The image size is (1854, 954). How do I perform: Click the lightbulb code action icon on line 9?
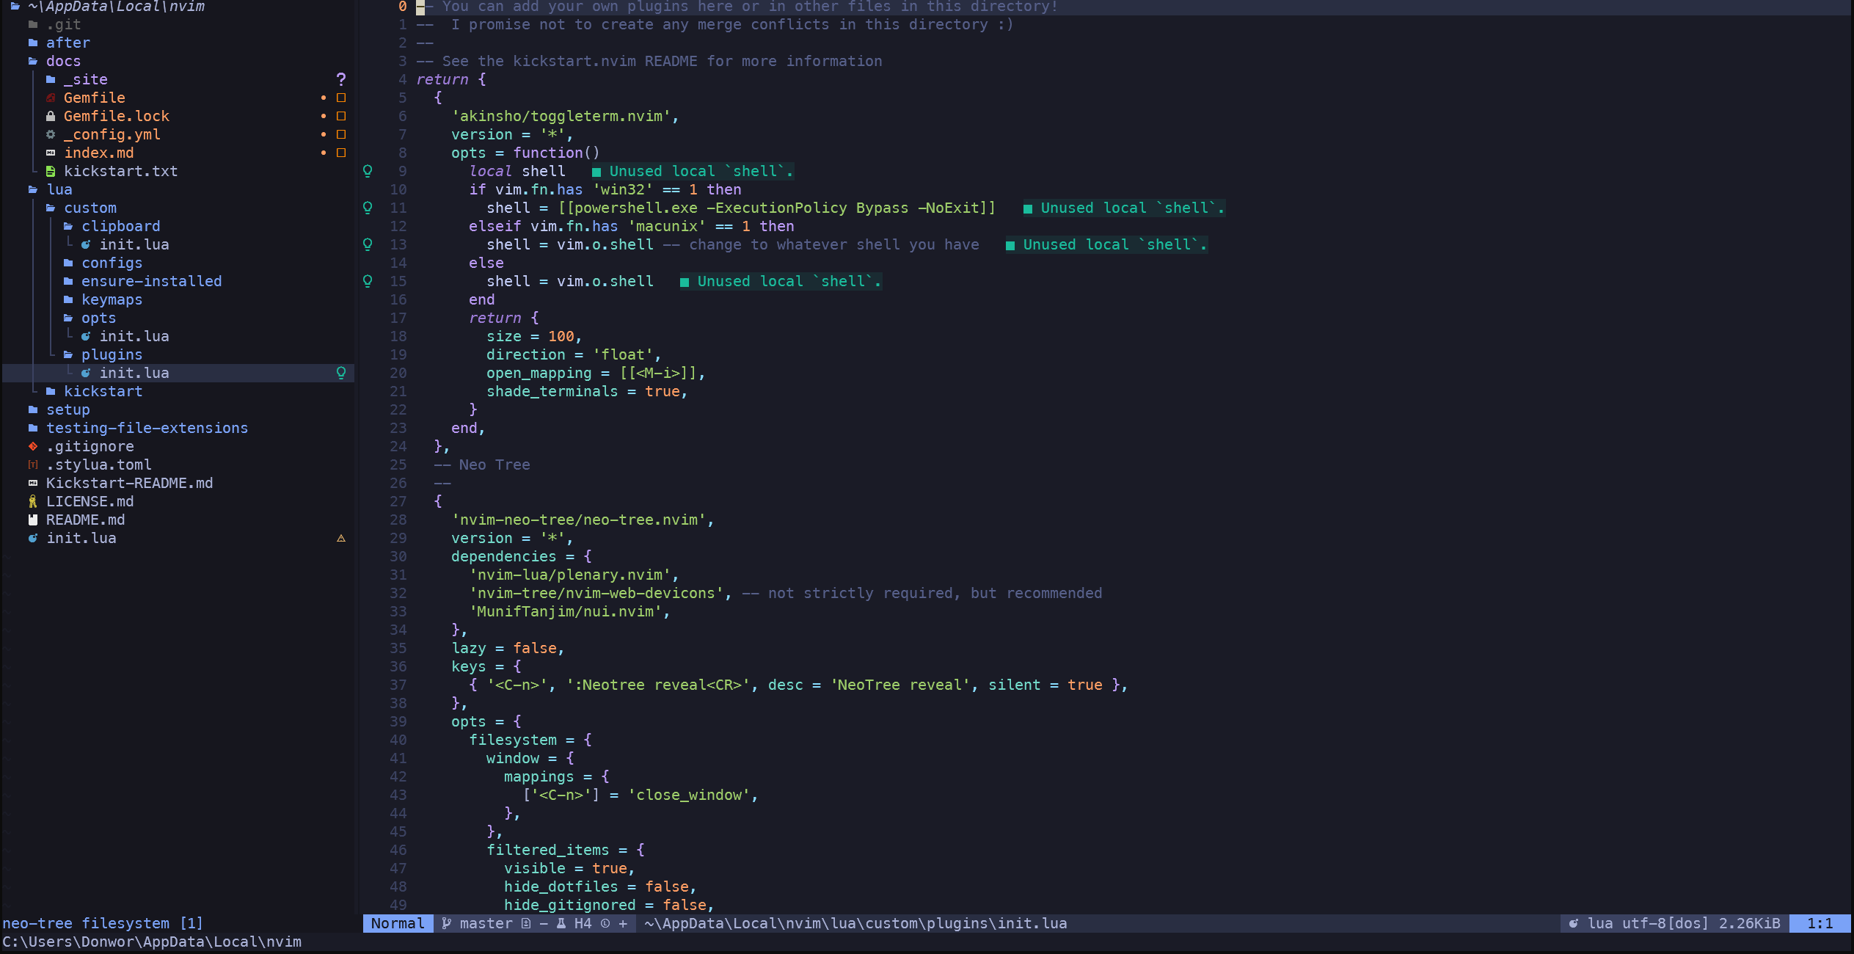(368, 171)
